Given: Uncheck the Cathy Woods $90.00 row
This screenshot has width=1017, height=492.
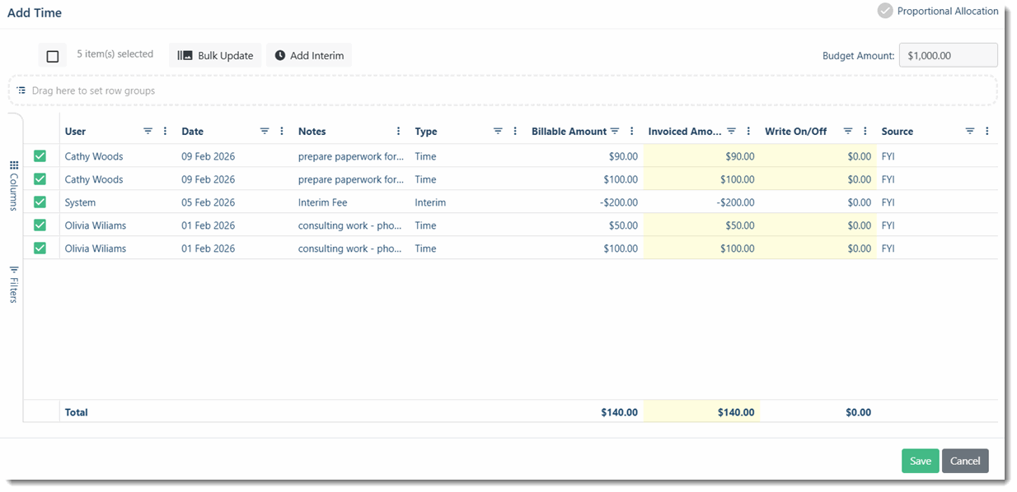Looking at the screenshot, I should [x=40, y=156].
